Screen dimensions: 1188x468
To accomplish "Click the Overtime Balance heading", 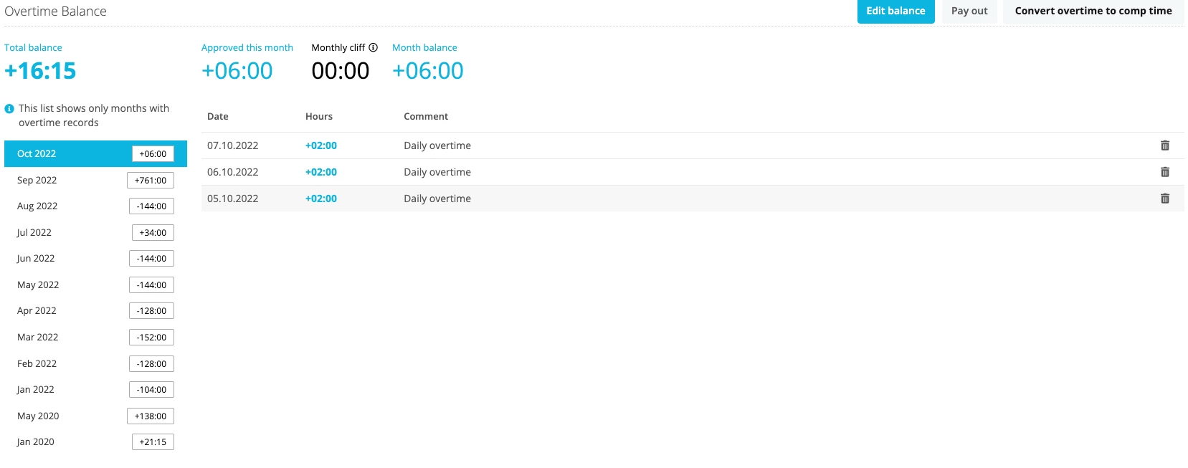I will click(x=55, y=11).
